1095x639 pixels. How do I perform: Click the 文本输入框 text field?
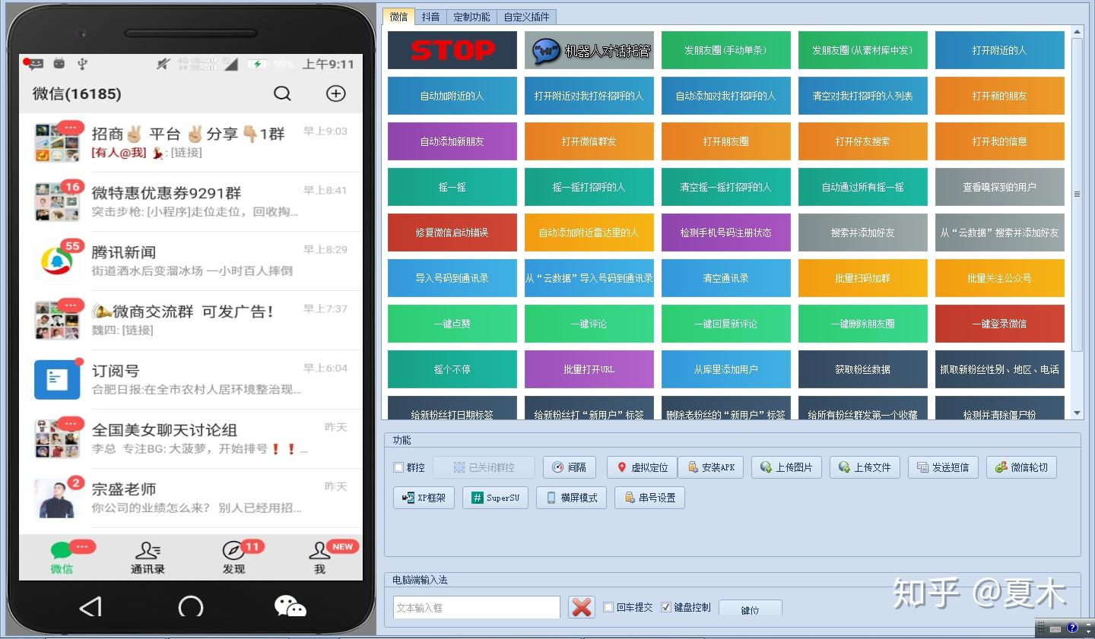pos(477,607)
